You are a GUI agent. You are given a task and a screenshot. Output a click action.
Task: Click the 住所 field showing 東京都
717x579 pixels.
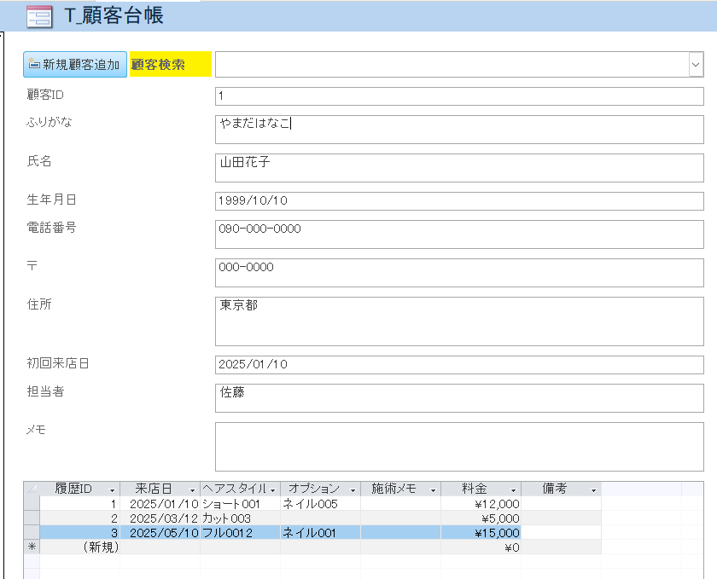click(x=458, y=321)
